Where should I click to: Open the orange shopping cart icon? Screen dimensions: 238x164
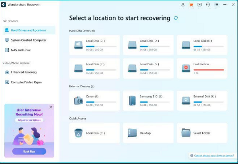[191, 5]
